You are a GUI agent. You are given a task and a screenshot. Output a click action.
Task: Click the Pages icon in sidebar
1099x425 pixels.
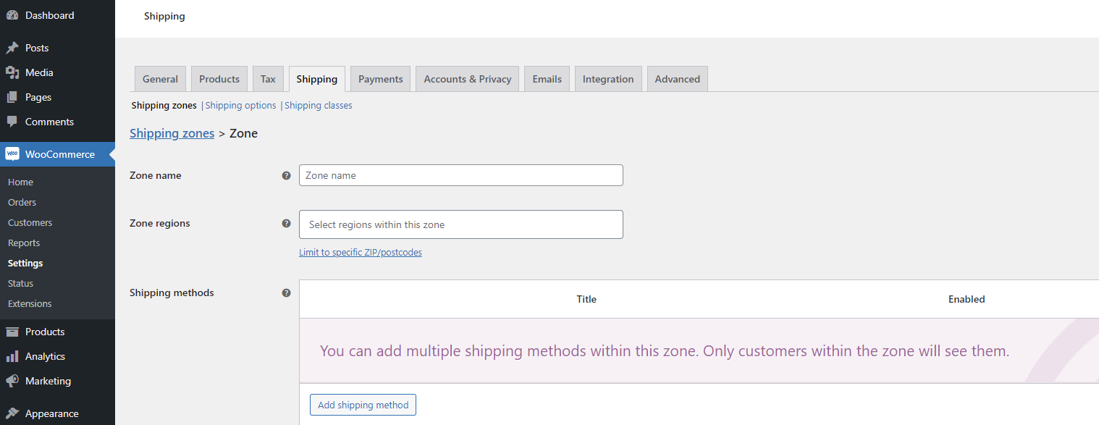pos(12,97)
